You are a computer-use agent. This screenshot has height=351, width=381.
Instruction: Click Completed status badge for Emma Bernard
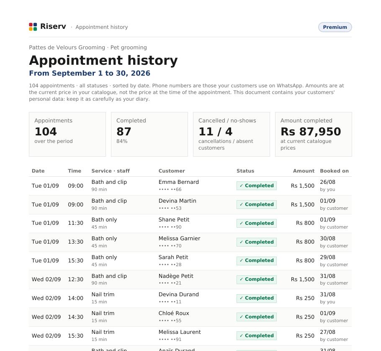point(257,186)
